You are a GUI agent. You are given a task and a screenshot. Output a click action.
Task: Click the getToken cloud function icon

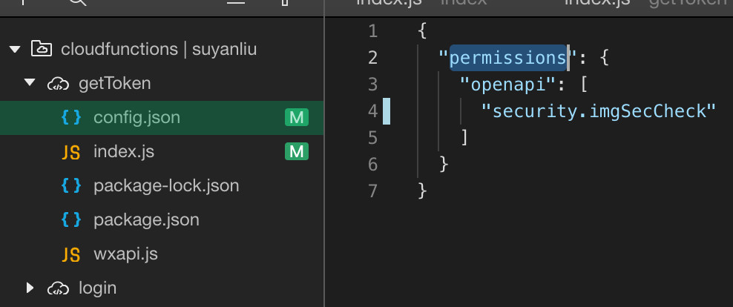pyautogui.click(x=58, y=84)
